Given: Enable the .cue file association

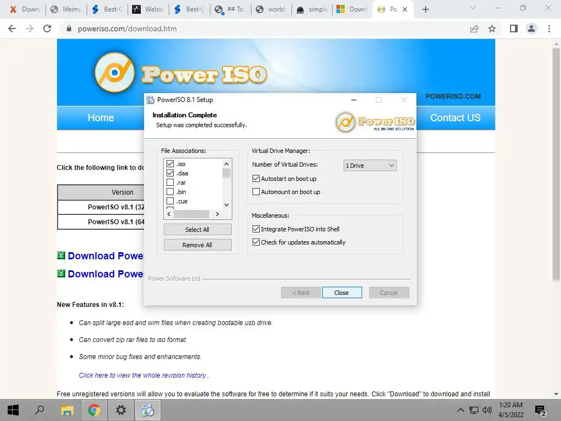Looking at the screenshot, I should [170, 201].
